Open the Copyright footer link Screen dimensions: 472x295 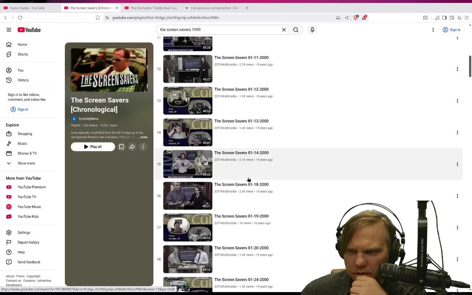[x=34, y=276]
